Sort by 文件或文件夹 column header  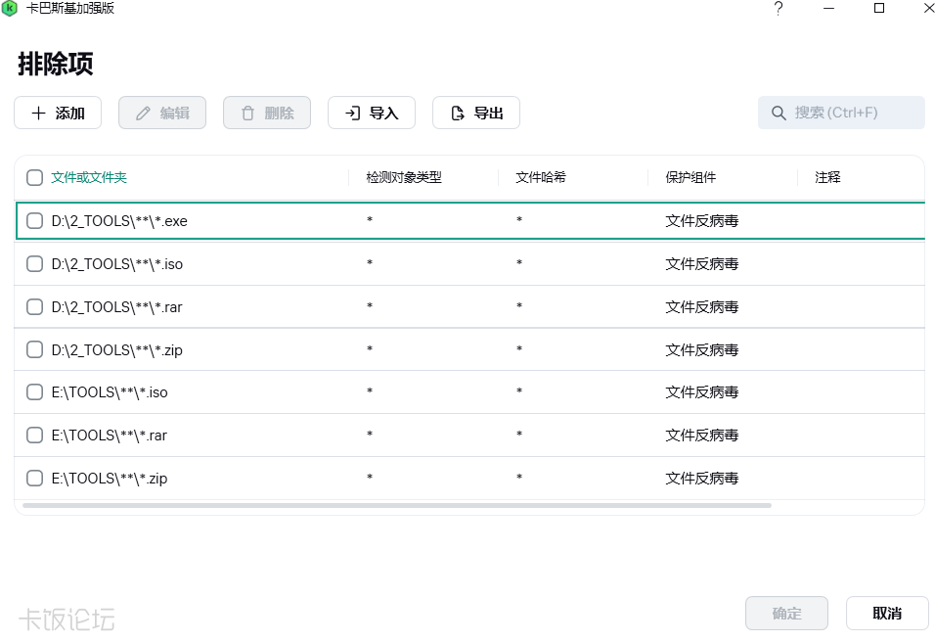click(x=89, y=177)
